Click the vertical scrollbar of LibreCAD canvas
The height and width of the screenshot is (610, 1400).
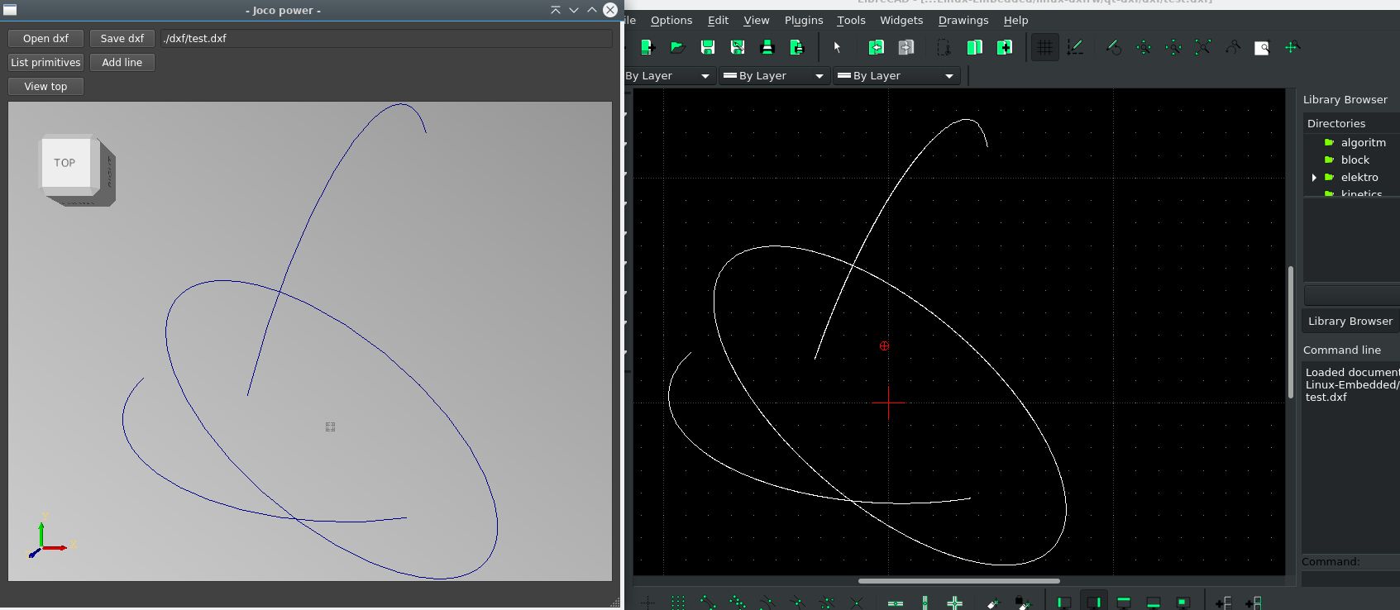coord(1290,332)
